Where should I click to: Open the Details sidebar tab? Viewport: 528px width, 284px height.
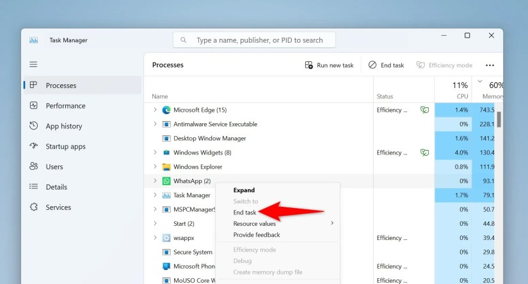(82, 187)
